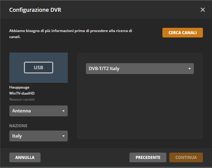Click the CONTINUA button
212x168 pixels.
click(186, 157)
